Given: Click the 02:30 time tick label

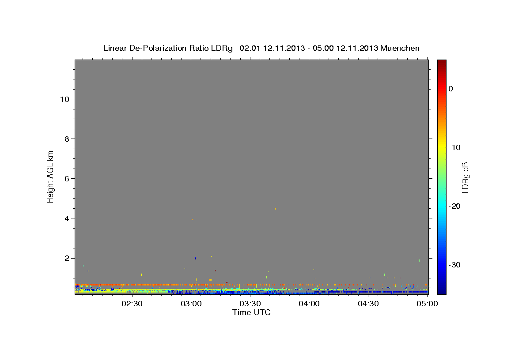Looking at the screenshot, I should click(x=132, y=304).
